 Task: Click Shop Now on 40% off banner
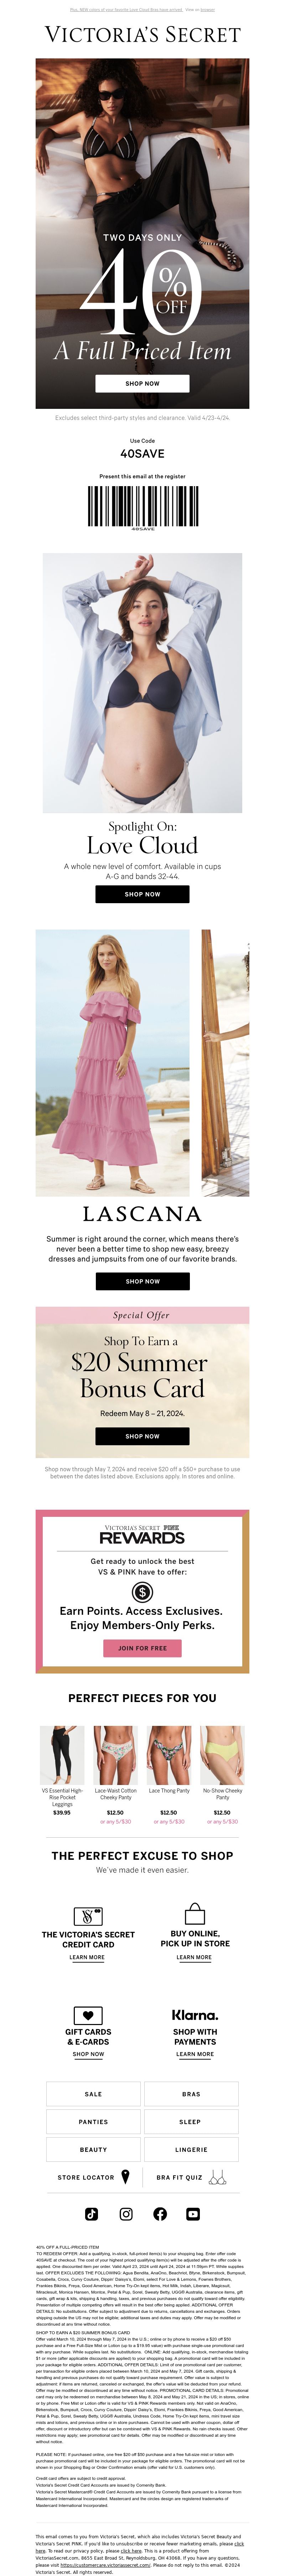pyautogui.click(x=142, y=383)
